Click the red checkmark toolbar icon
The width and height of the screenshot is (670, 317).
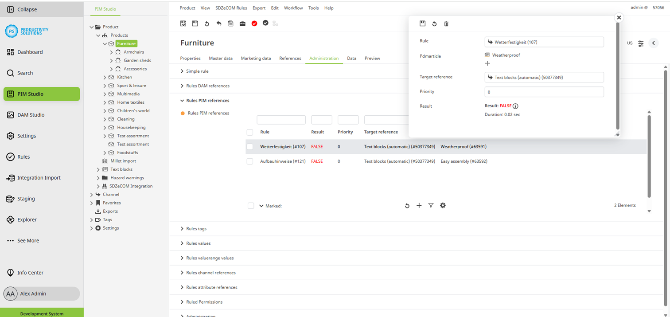tap(254, 23)
